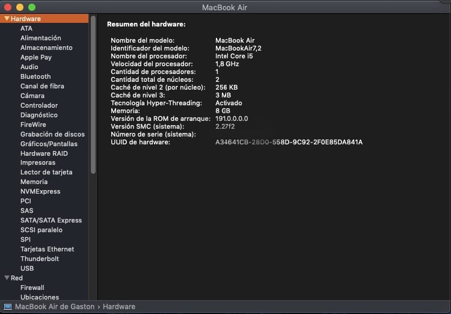Select Firewall under Red
Image resolution: width=451 pixels, height=314 pixels.
coord(32,288)
